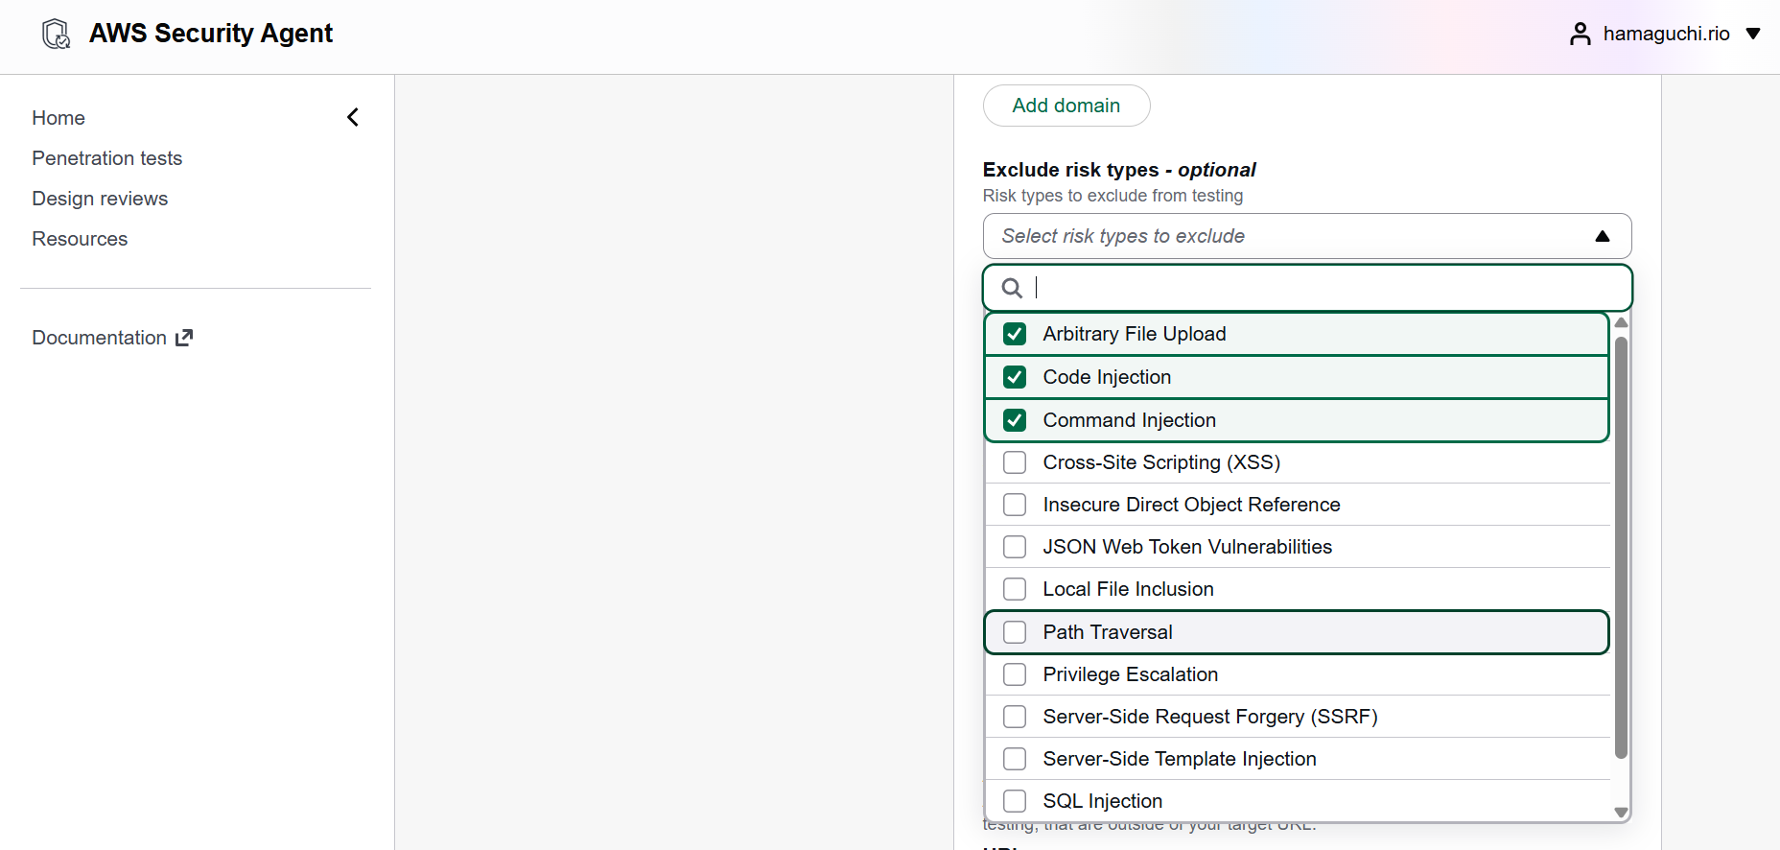Uncheck the Code Injection checkbox
The image size is (1780, 850).
click(1015, 377)
